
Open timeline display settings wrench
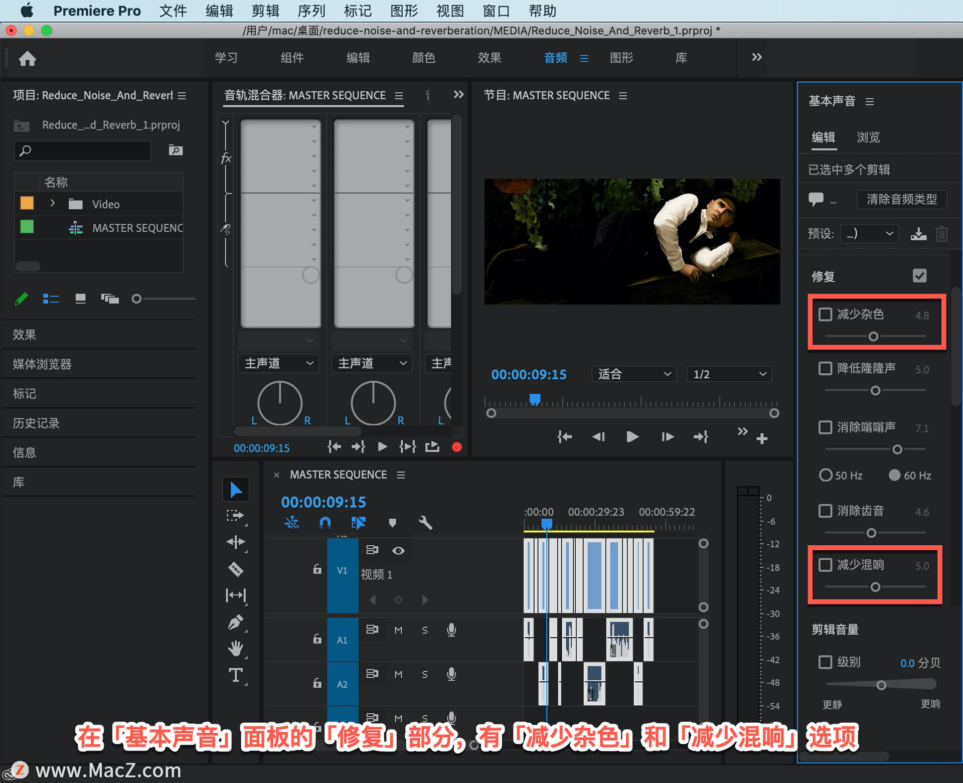[x=425, y=523]
